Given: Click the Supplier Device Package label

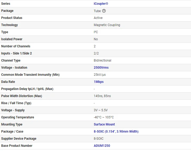Looking at the screenshot, I should 19,139.
